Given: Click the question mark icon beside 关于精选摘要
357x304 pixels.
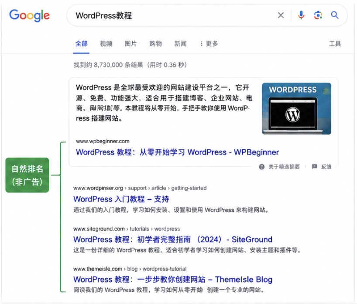Looking at the screenshot, I should click(261, 167).
